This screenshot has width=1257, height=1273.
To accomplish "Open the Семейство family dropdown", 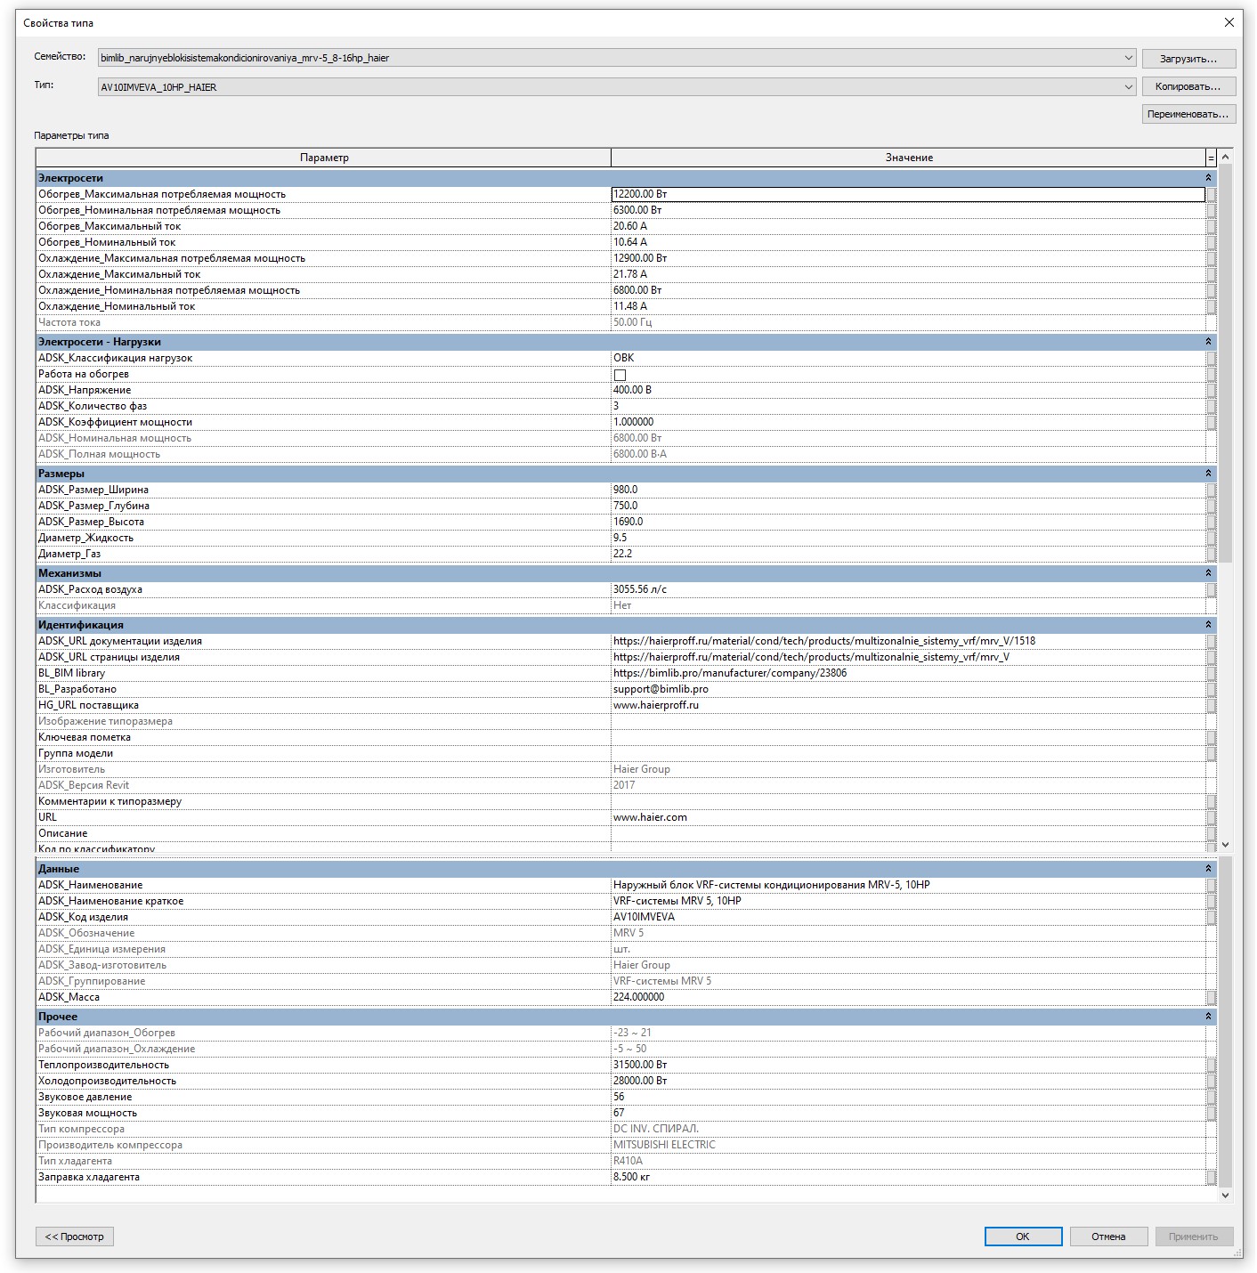I will [617, 58].
